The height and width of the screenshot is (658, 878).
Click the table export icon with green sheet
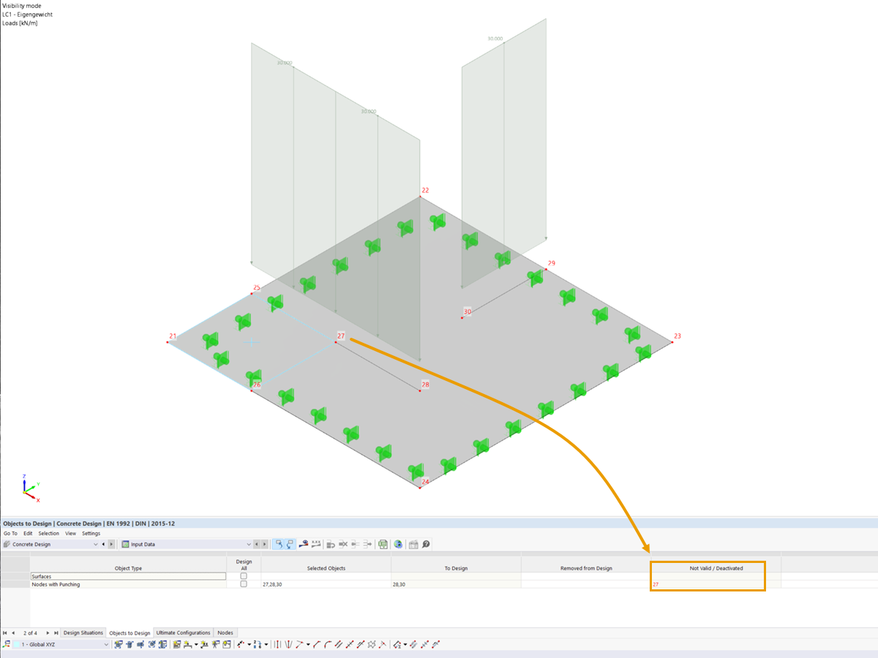point(383,544)
